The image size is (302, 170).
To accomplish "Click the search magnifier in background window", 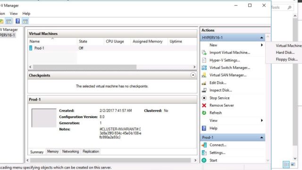I will point(289,8).
